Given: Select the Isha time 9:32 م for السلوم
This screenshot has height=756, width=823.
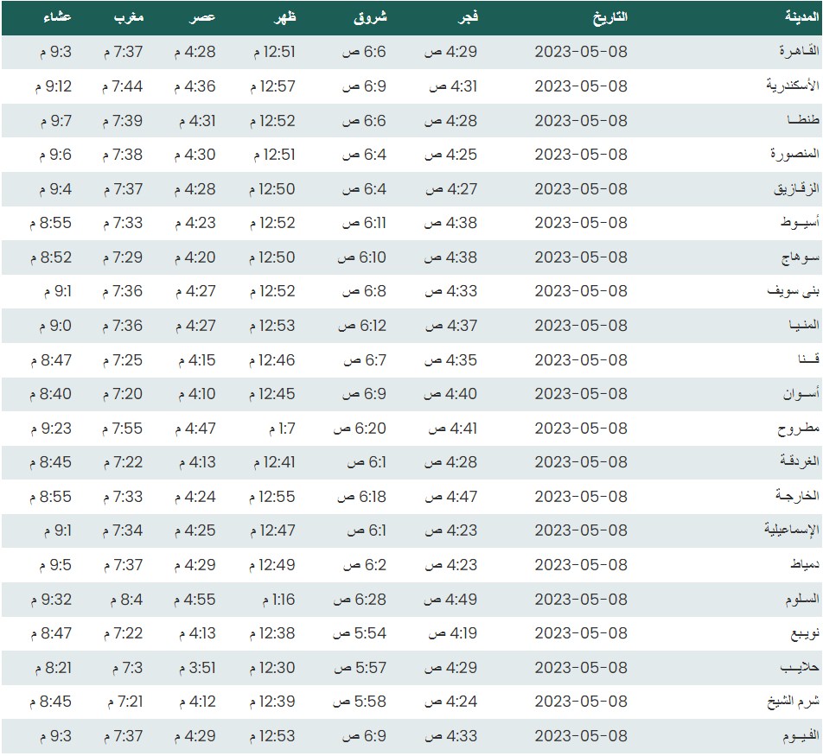Looking at the screenshot, I should pos(51,600).
